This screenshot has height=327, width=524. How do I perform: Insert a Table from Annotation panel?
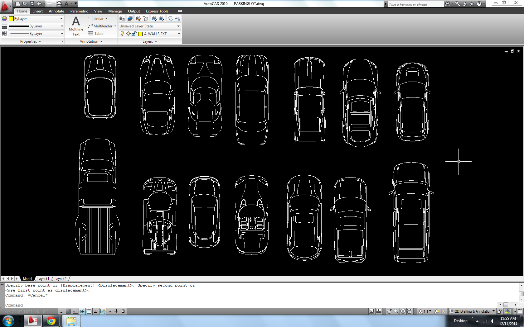(x=96, y=34)
